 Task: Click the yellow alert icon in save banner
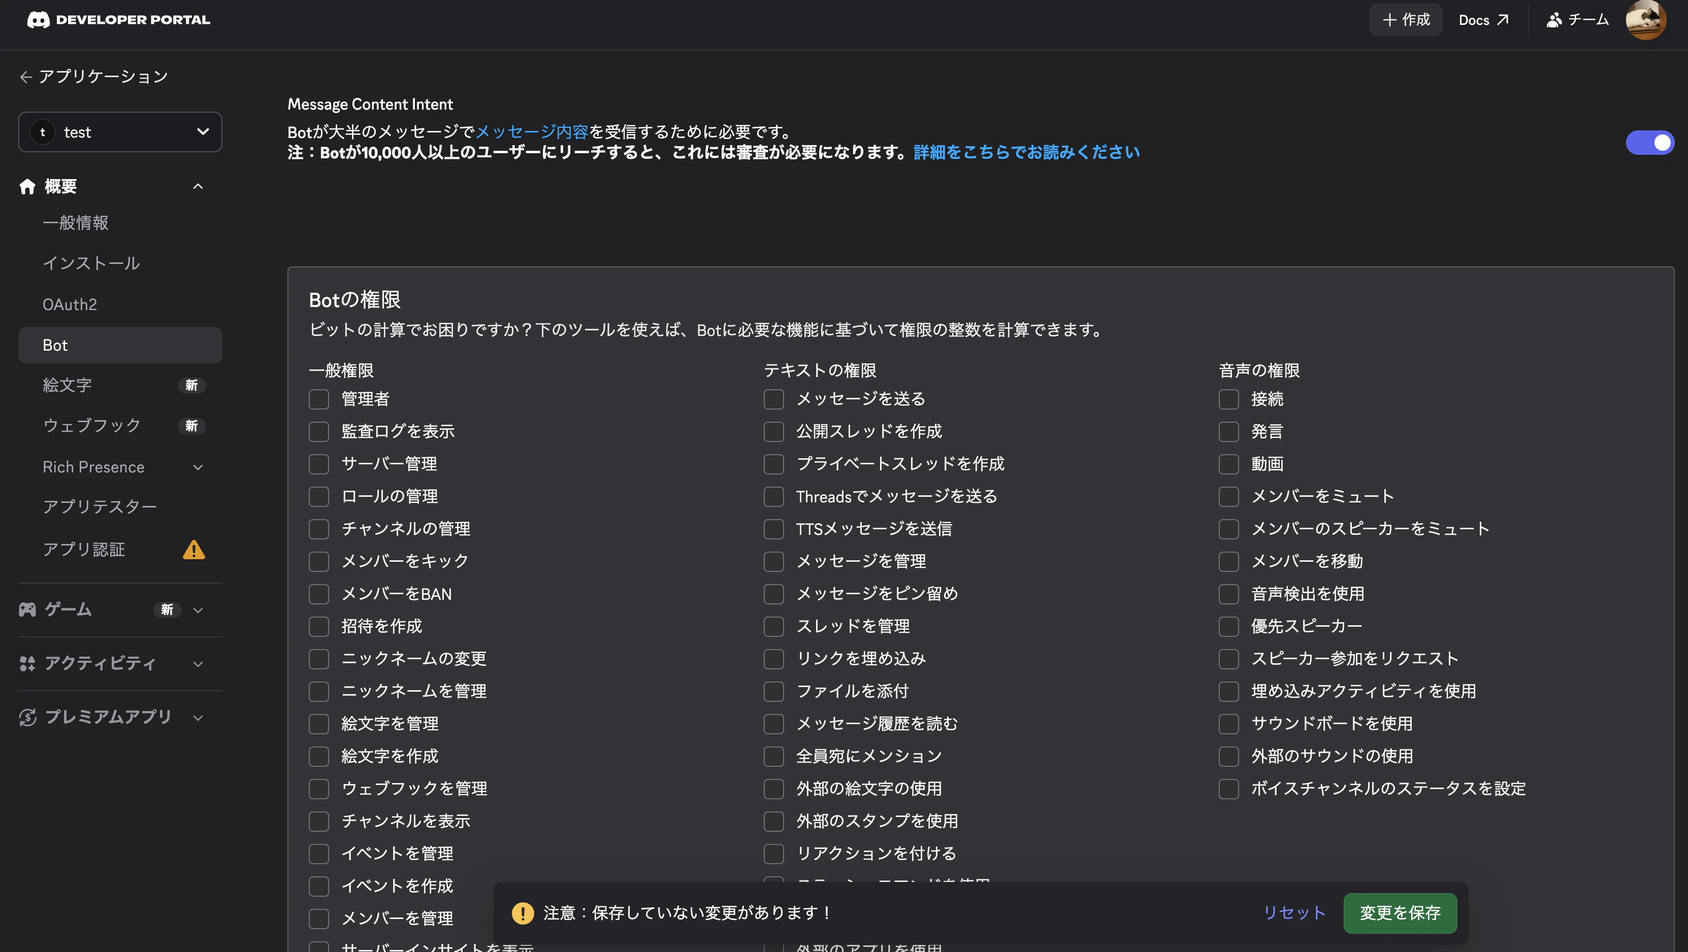pos(522,913)
